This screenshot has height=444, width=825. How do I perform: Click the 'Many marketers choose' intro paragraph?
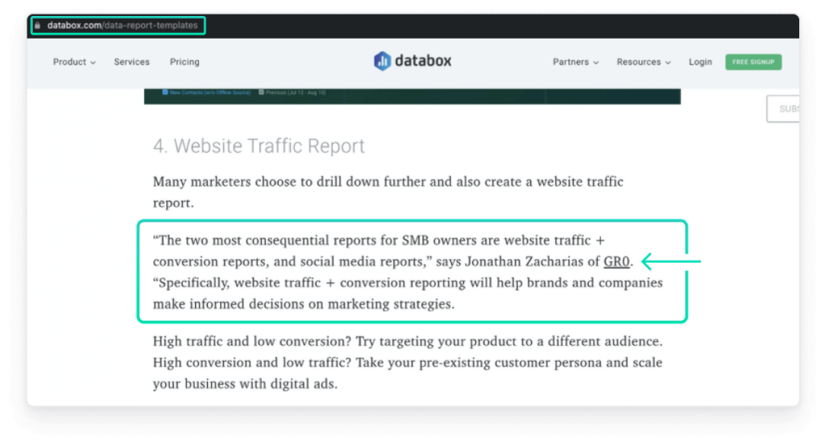[388, 192]
